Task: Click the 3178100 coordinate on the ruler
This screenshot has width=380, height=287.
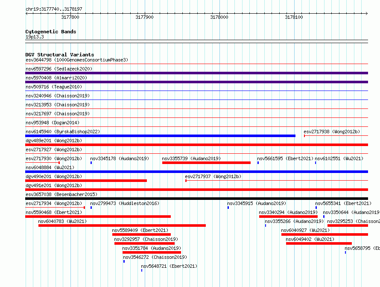Action: (294, 18)
